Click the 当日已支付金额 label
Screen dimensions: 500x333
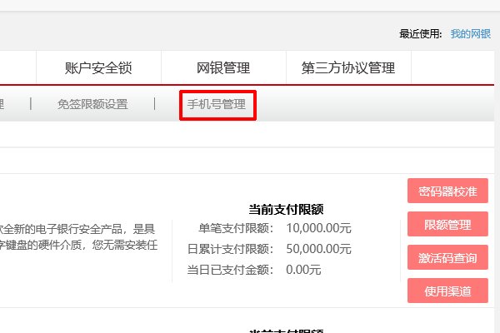click(231, 270)
